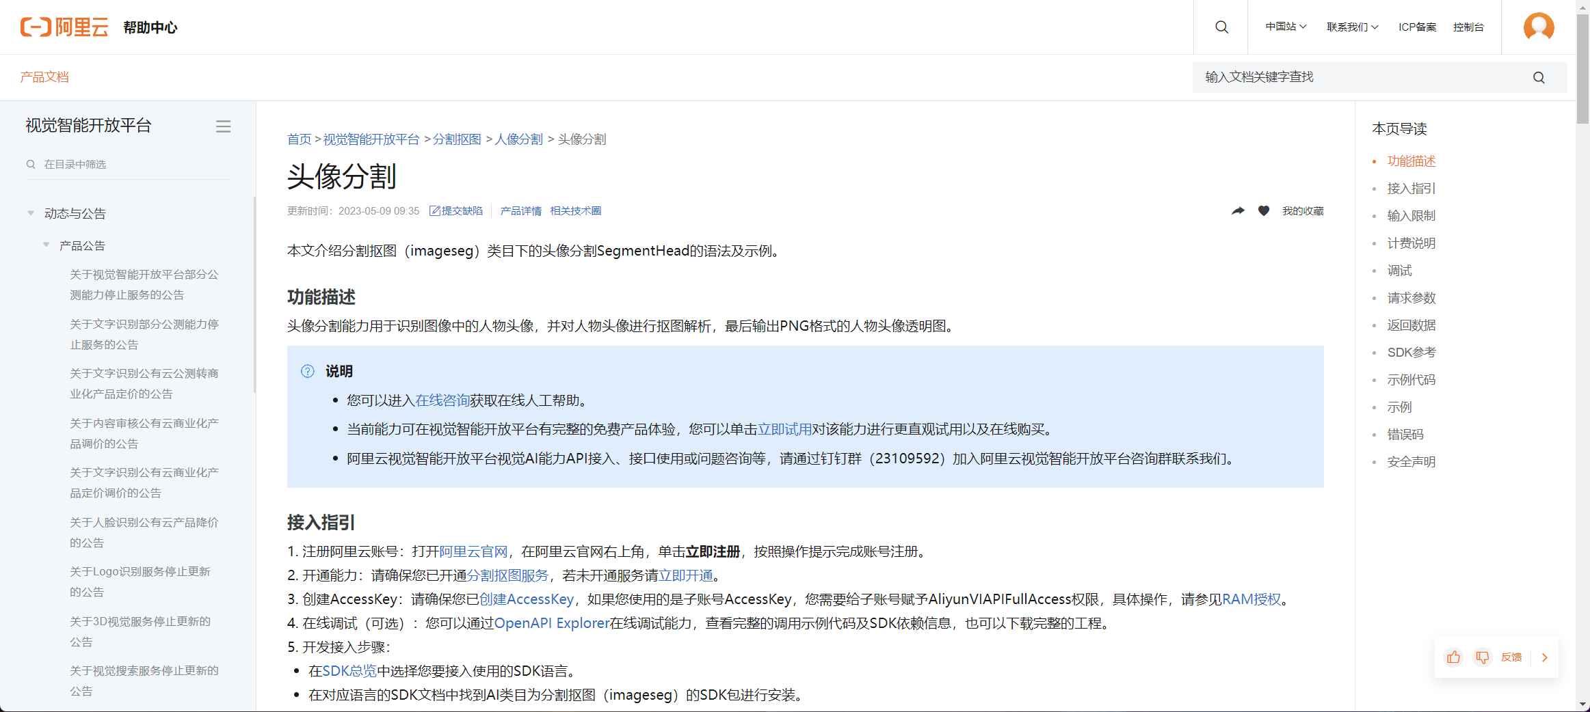1590x712 pixels.
Task: Jump to 示例 in page guide
Action: 1399,407
